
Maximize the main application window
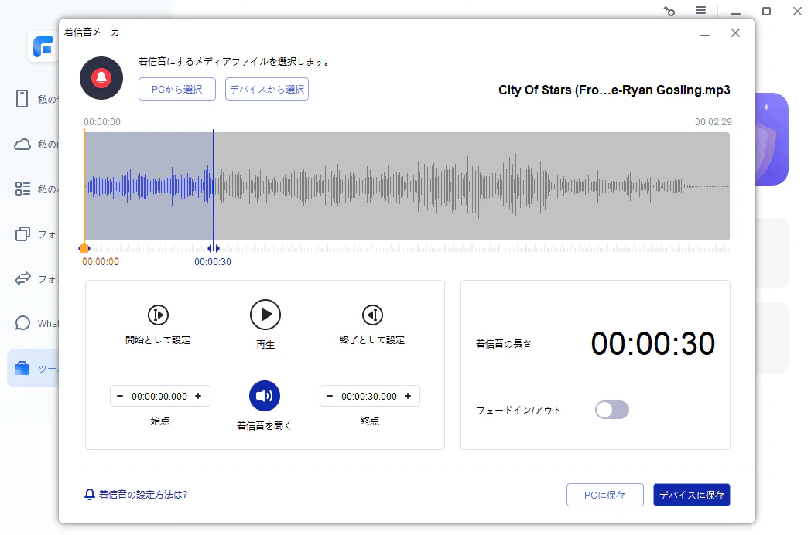click(767, 11)
